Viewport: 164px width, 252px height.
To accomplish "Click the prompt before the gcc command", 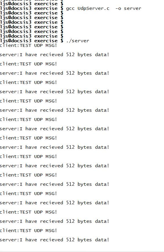I will click(32, 8).
